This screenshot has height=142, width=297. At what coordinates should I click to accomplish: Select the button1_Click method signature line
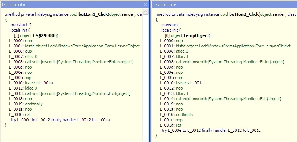point(73,14)
